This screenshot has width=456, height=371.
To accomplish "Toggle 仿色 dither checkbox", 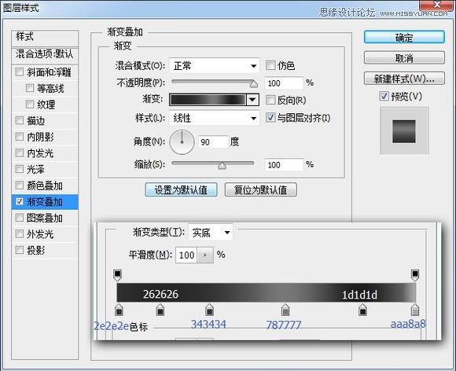I will [270, 65].
